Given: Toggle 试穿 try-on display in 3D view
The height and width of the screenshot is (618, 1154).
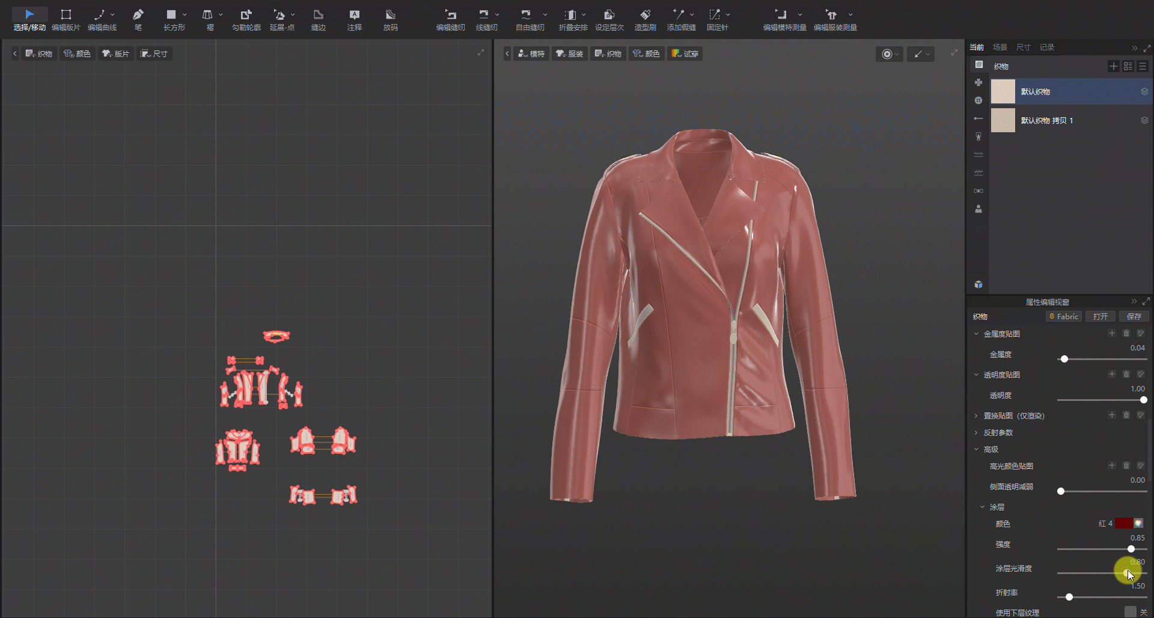Looking at the screenshot, I should (x=685, y=54).
